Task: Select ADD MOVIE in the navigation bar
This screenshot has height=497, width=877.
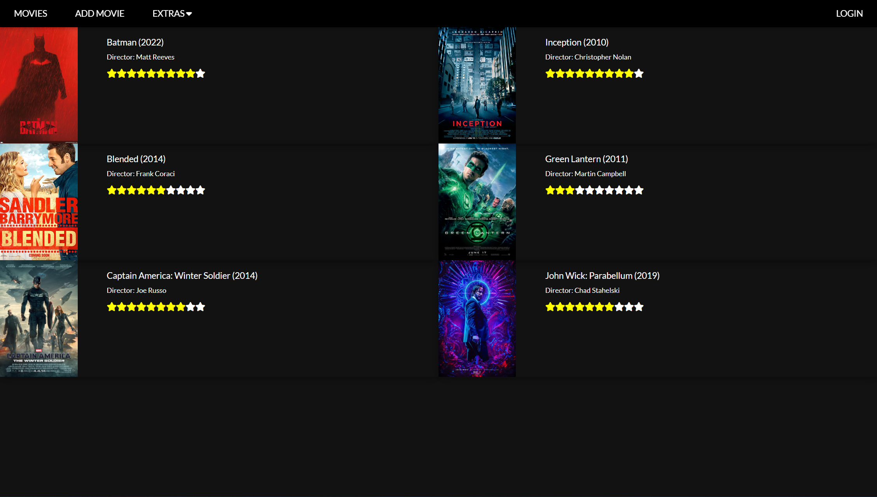Action: click(100, 13)
